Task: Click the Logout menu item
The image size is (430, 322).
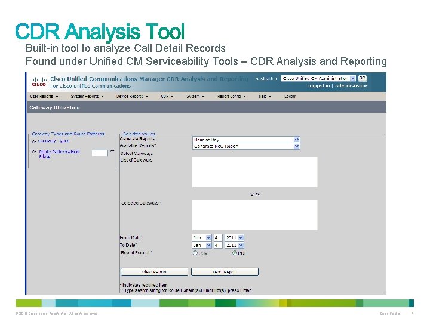Action: pyautogui.click(x=290, y=97)
